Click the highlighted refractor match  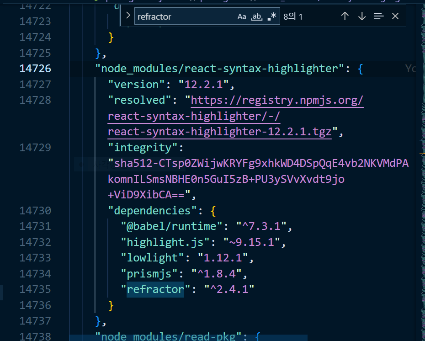155,289
